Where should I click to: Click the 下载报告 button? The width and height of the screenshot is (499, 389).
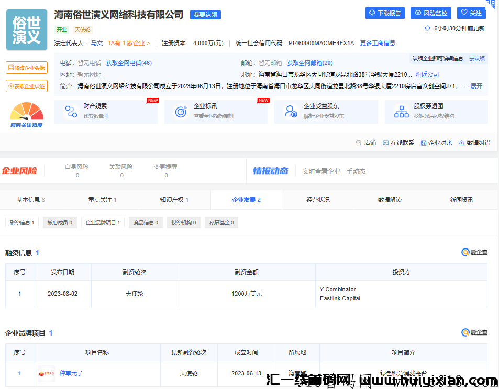pyautogui.click(x=385, y=13)
